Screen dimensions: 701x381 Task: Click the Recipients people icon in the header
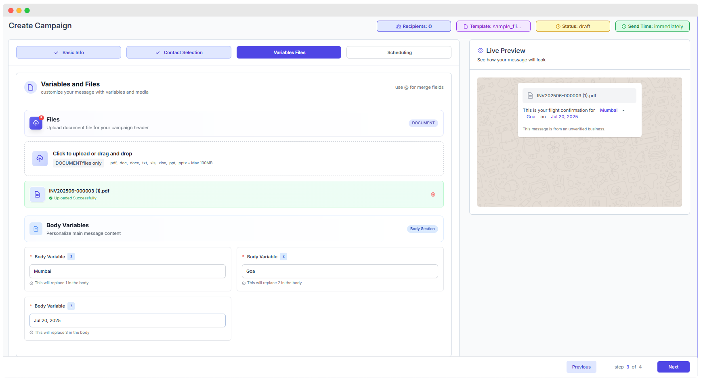click(x=398, y=26)
